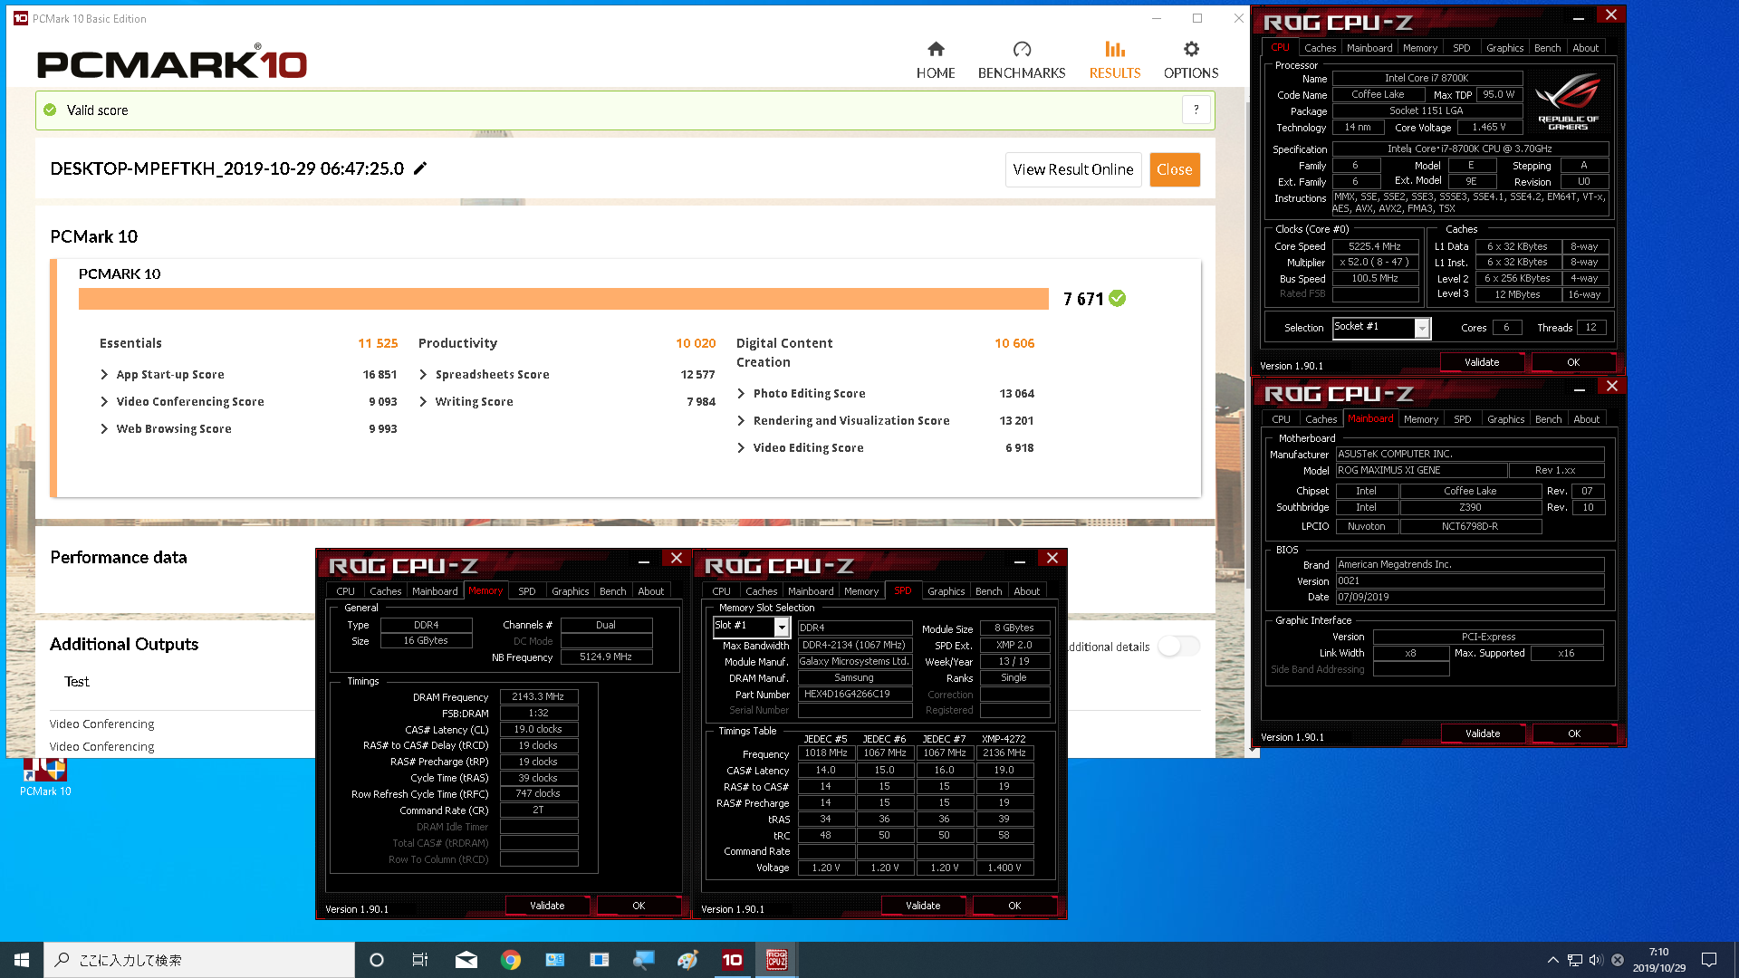Click the PCMark 10 taskbar icon
1739x978 pixels.
732,960
